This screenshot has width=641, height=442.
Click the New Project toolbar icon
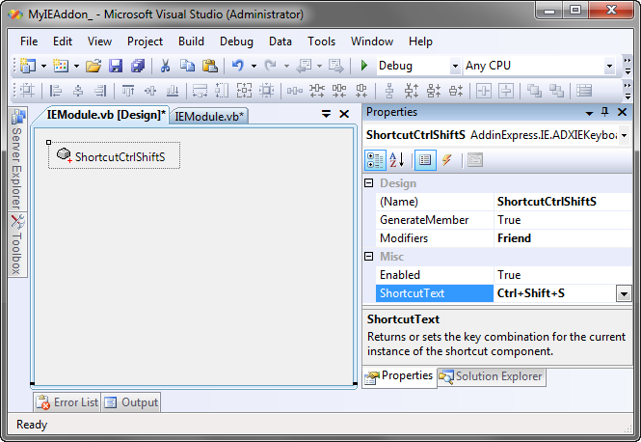pos(28,66)
